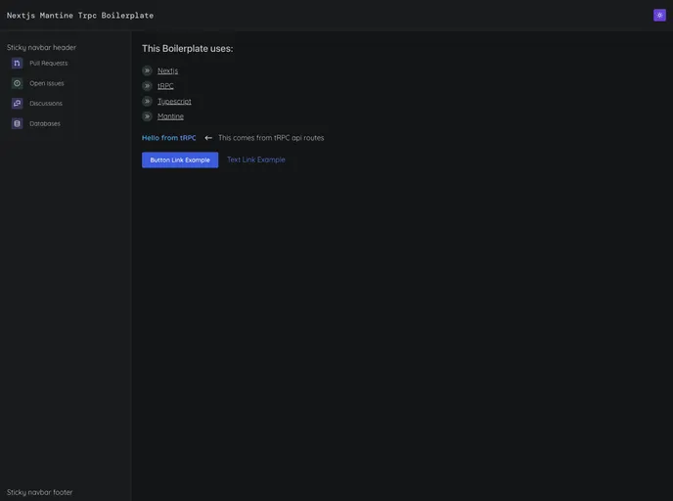Click the bullet icon beside Nextjs

coord(148,70)
